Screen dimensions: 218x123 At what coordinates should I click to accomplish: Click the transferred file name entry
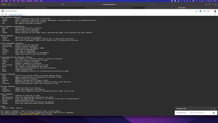click(182, 113)
